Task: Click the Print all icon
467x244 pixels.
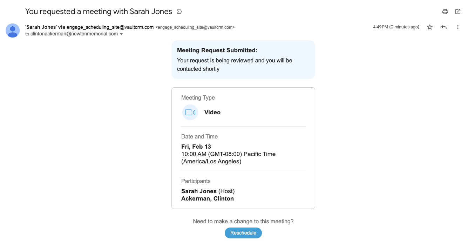Action: [x=445, y=12]
